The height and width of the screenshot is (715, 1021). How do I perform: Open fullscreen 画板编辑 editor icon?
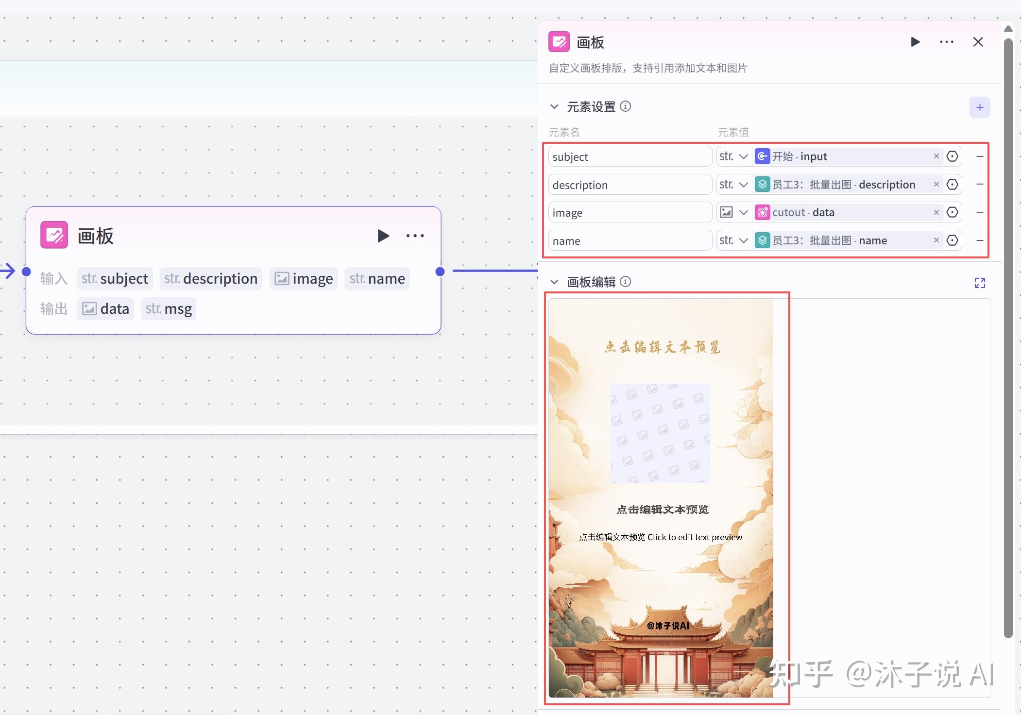[x=980, y=283]
